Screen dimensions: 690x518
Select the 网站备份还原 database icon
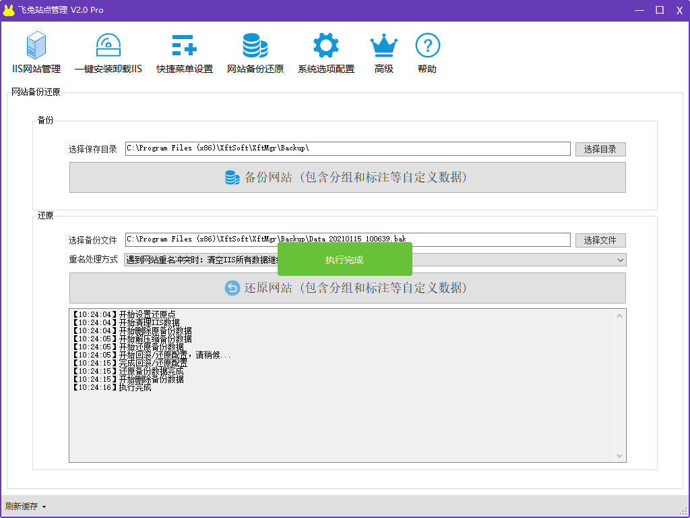[255, 46]
